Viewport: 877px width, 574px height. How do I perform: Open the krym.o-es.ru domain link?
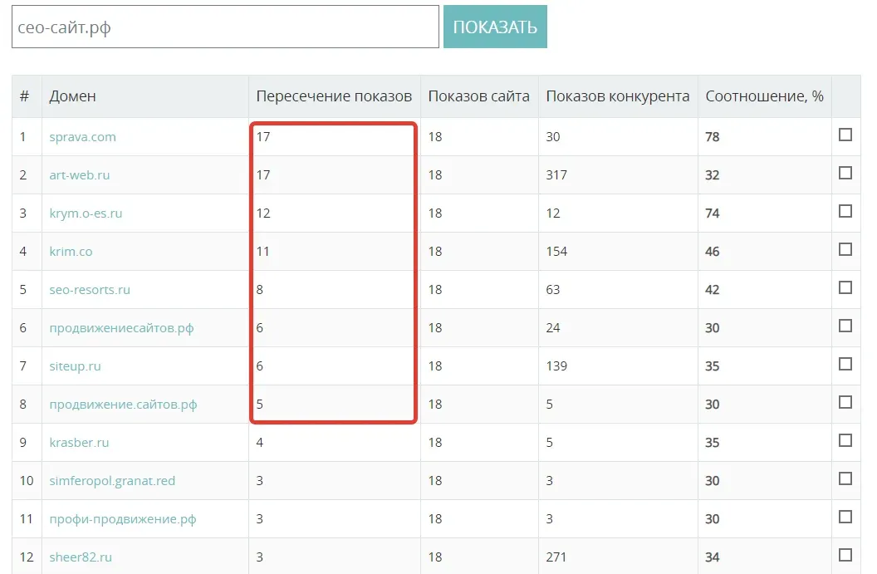(x=86, y=213)
